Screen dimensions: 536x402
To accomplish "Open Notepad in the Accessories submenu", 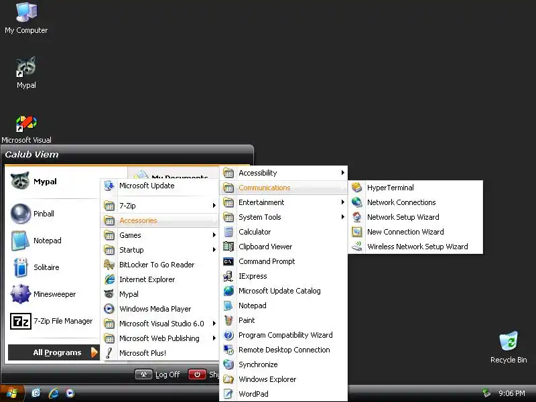I will 283,306.
